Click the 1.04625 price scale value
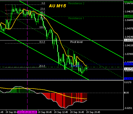Image resolution: width=133 pixels, height=114 pixels. click(x=129, y=12)
